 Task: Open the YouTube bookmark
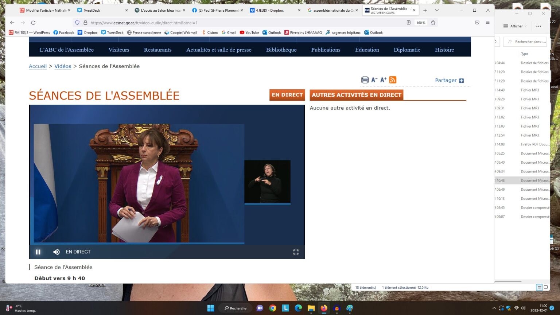pyautogui.click(x=249, y=32)
